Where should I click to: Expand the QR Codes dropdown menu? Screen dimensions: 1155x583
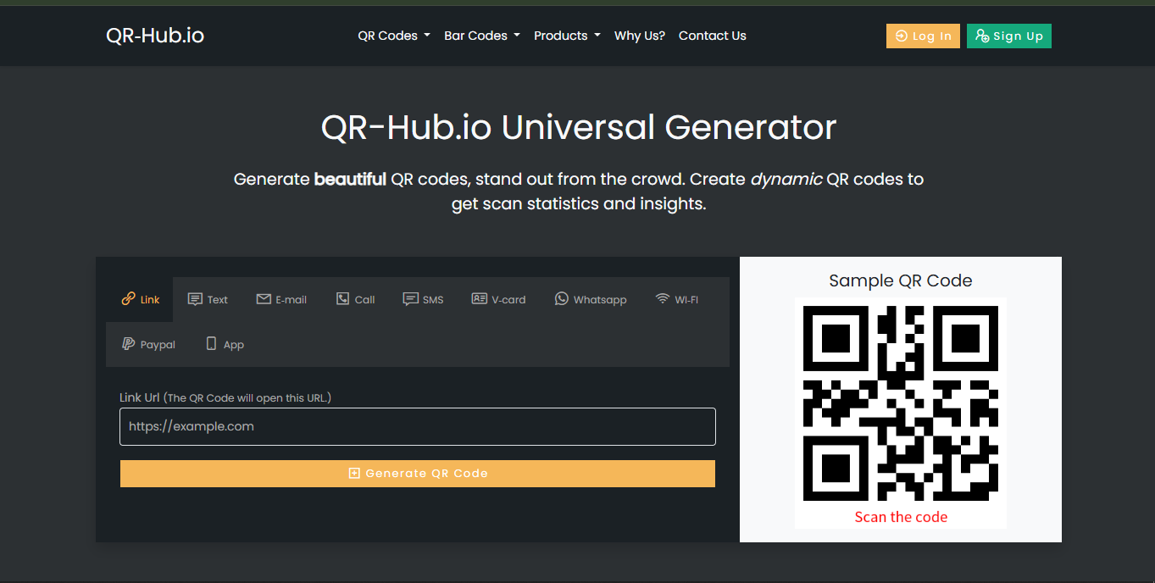[x=394, y=36]
